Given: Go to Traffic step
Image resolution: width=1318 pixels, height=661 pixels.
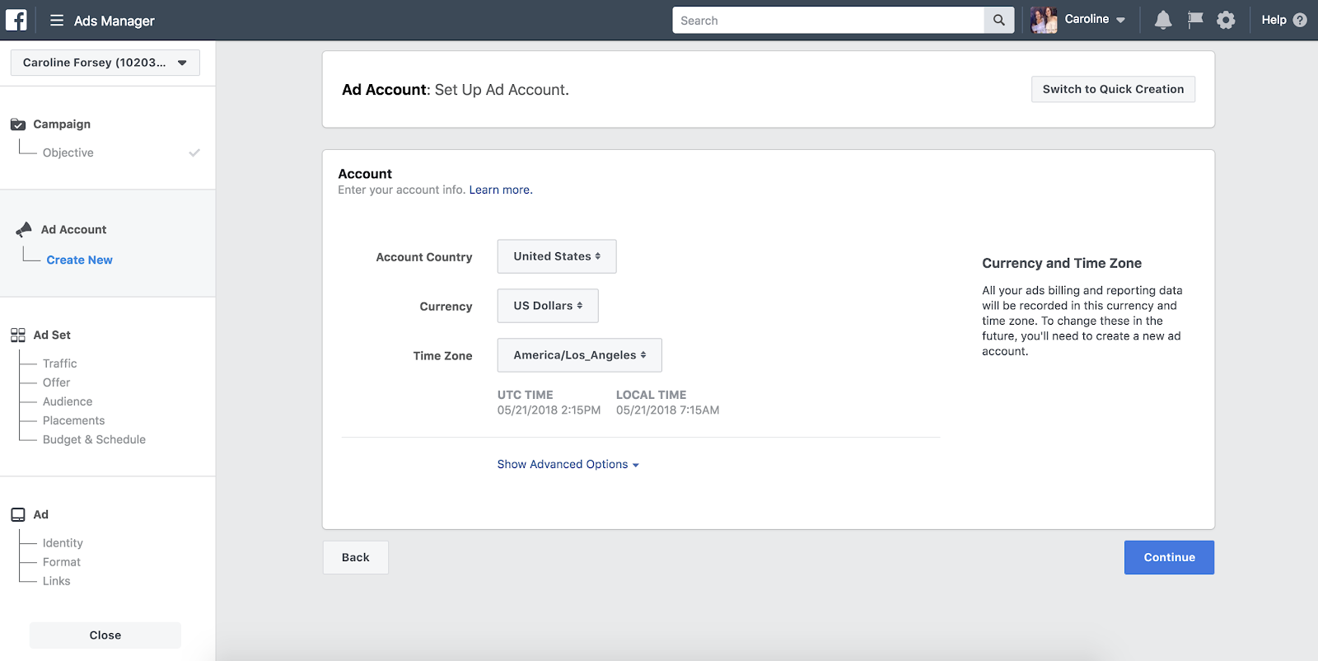Looking at the screenshot, I should point(60,363).
